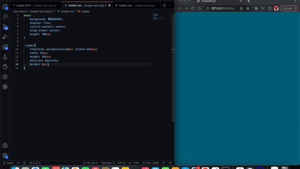Screen dimensions: 300x169
Task: Go to browser home page
Action: [199, 8]
